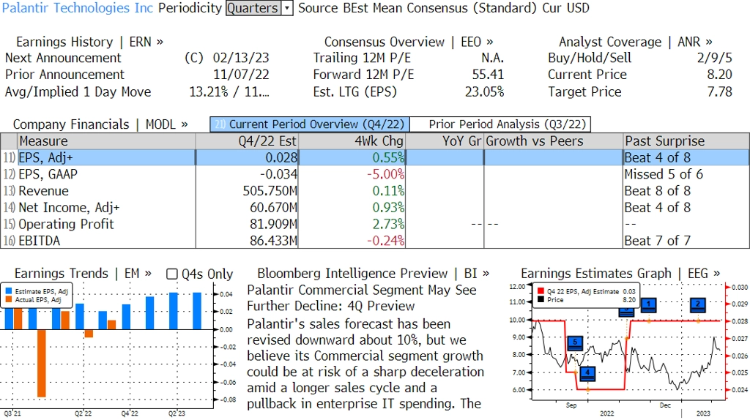Click 'Missed 5 of 6' surprise cell

(x=664, y=174)
